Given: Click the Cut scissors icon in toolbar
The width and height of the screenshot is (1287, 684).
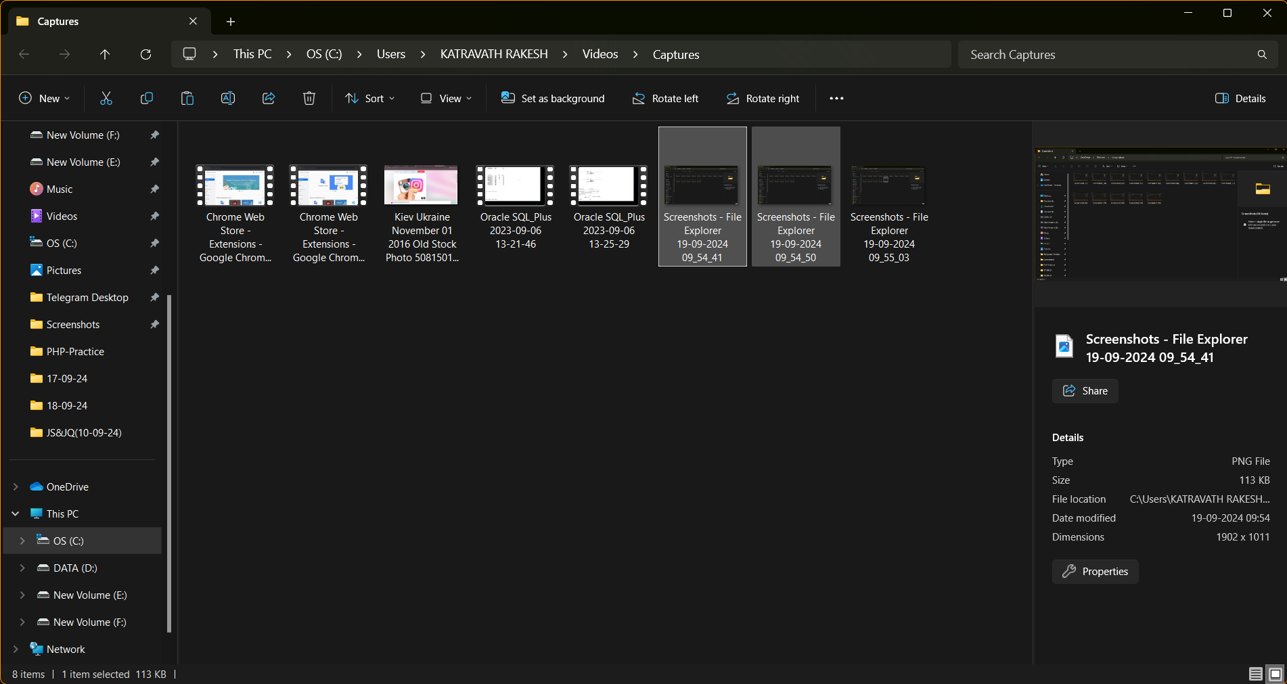Looking at the screenshot, I should point(106,98).
